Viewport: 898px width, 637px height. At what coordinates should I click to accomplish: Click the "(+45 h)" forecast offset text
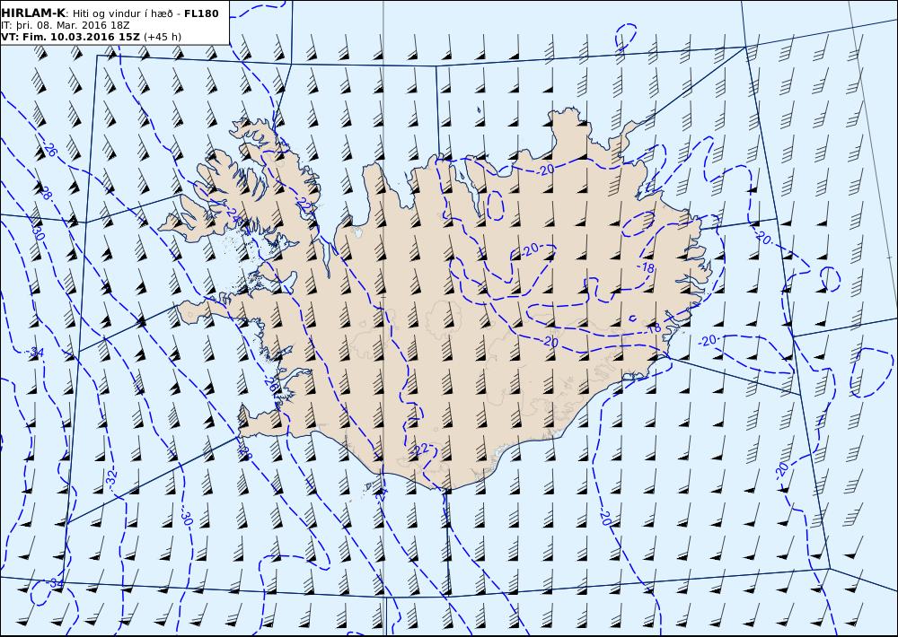tap(163, 37)
